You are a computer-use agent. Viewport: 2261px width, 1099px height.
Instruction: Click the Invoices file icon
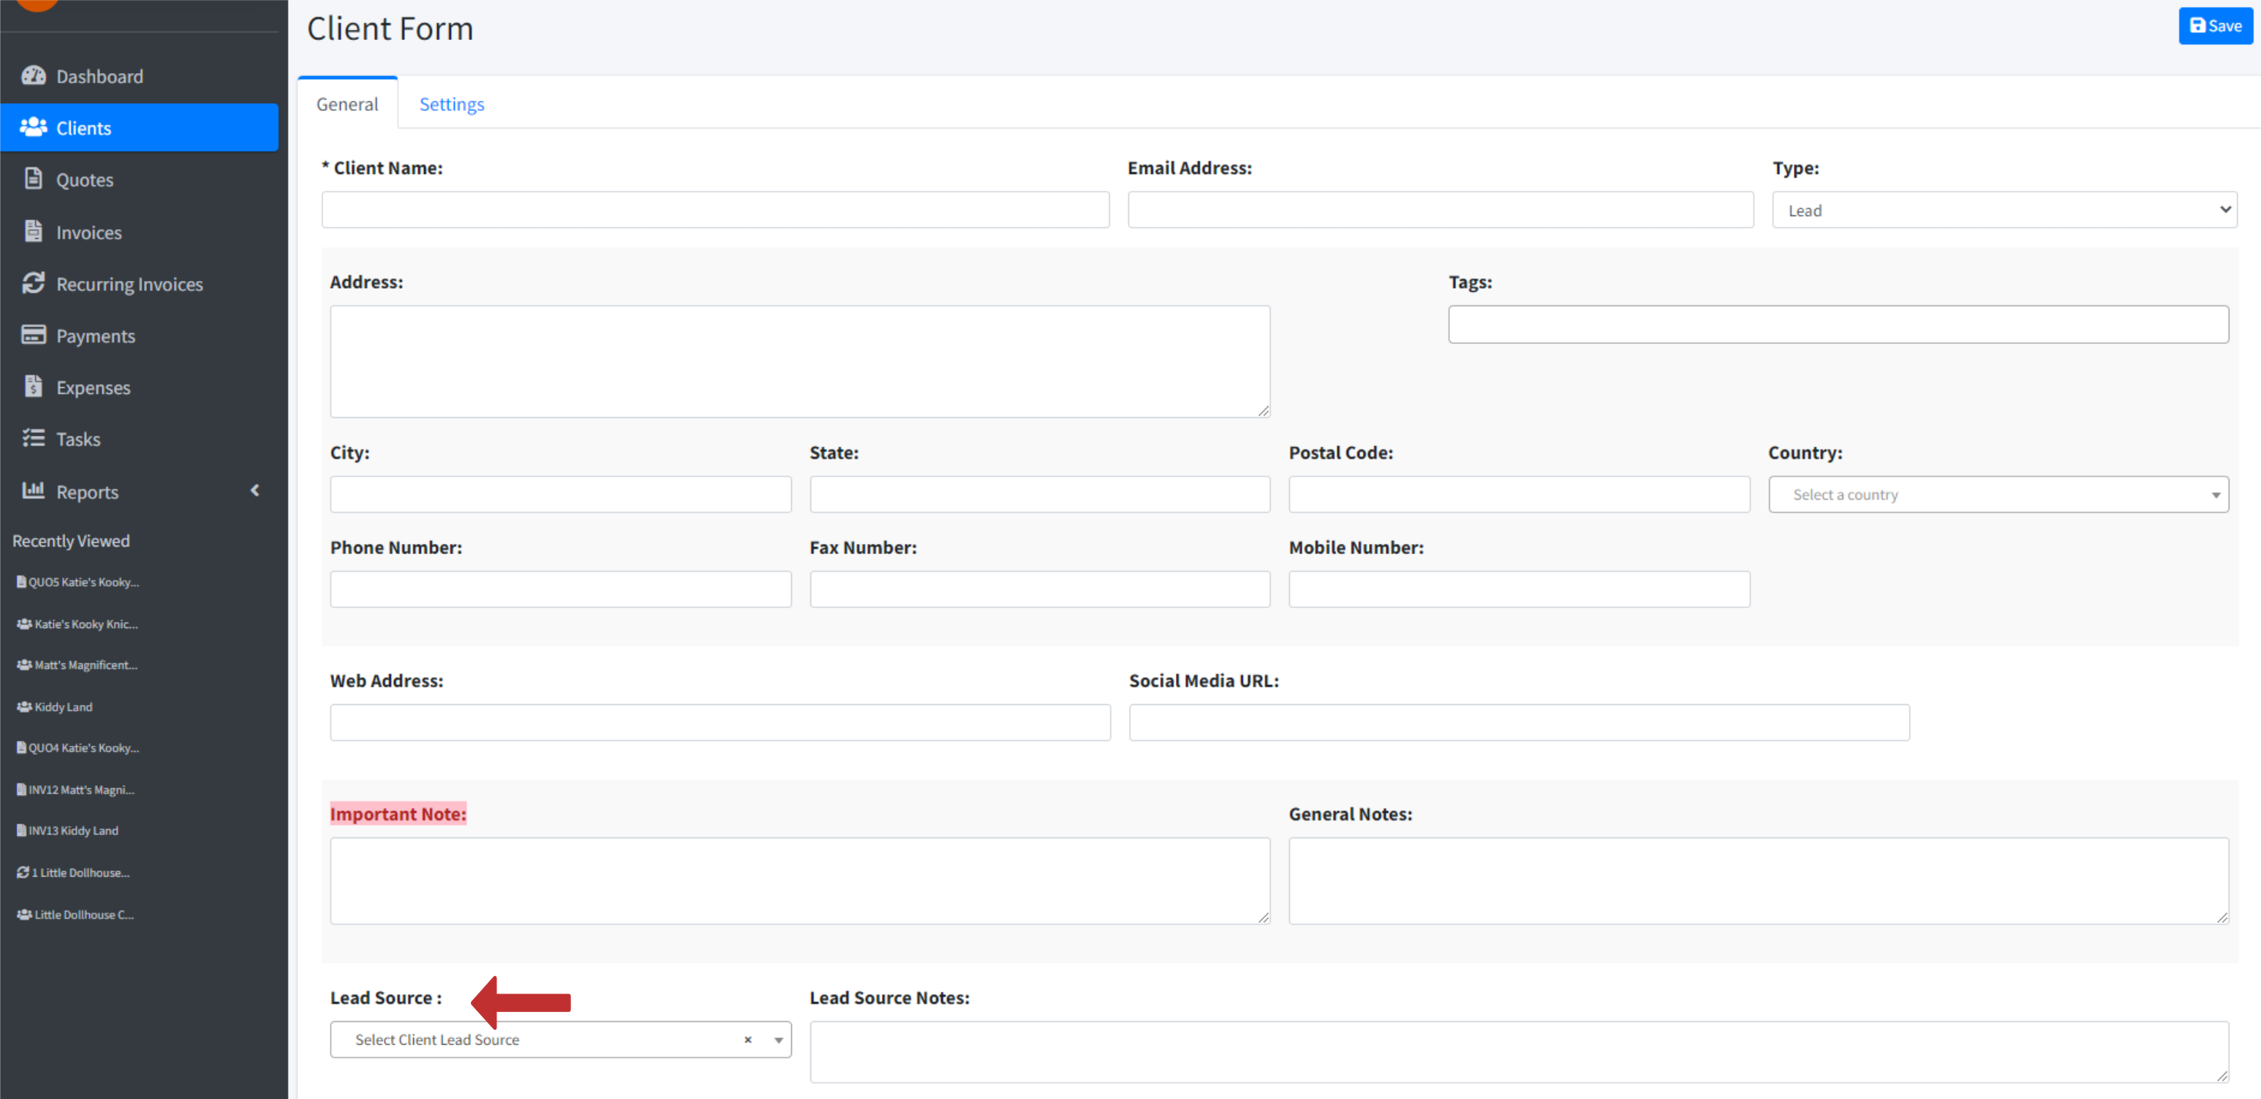33,232
